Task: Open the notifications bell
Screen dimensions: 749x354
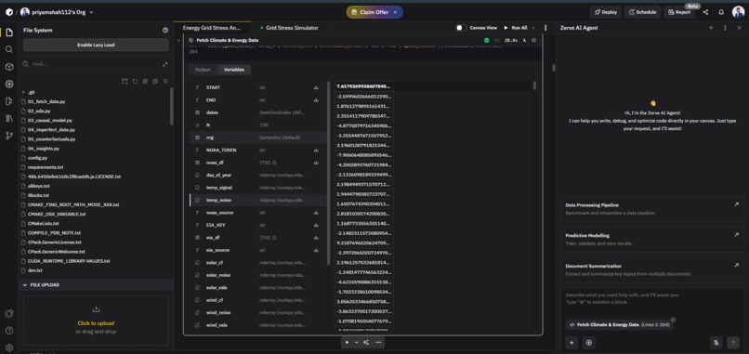Action: (x=721, y=12)
